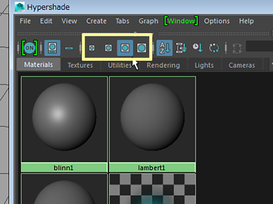
Task: Sort swatches by type
Action: tap(181, 48)
